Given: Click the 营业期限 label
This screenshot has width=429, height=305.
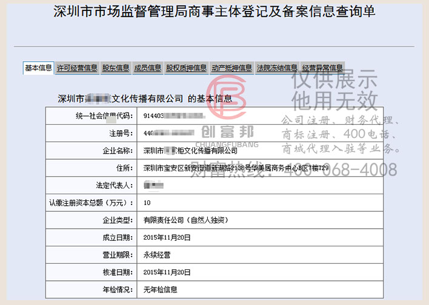Looking at the screenshot, I should [x=118, y=255].
